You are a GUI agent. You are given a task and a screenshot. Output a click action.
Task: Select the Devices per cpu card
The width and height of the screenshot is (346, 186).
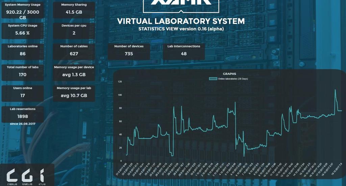coord(74,31)
